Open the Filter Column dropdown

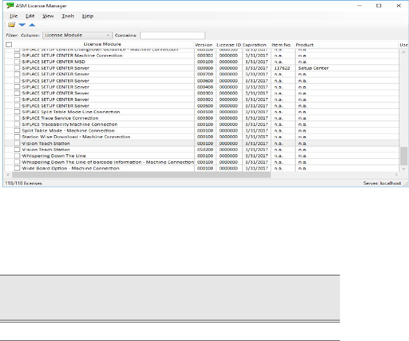pyautogui.click(x=77, y=35)
